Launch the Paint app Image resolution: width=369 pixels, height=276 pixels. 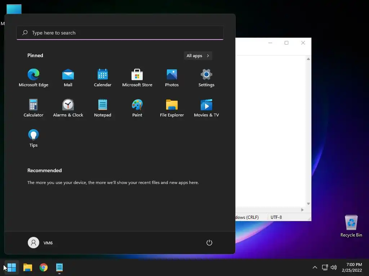coord(137,108)
